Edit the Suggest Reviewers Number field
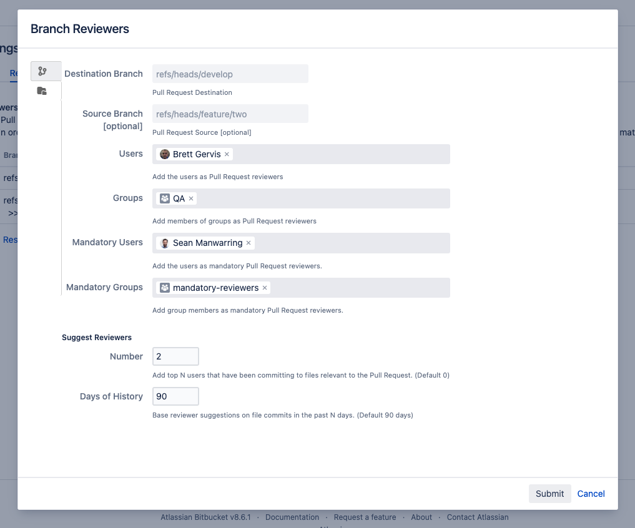Image resolution: width=635 pixels, height=528 pixels. [x=175, y=356]
